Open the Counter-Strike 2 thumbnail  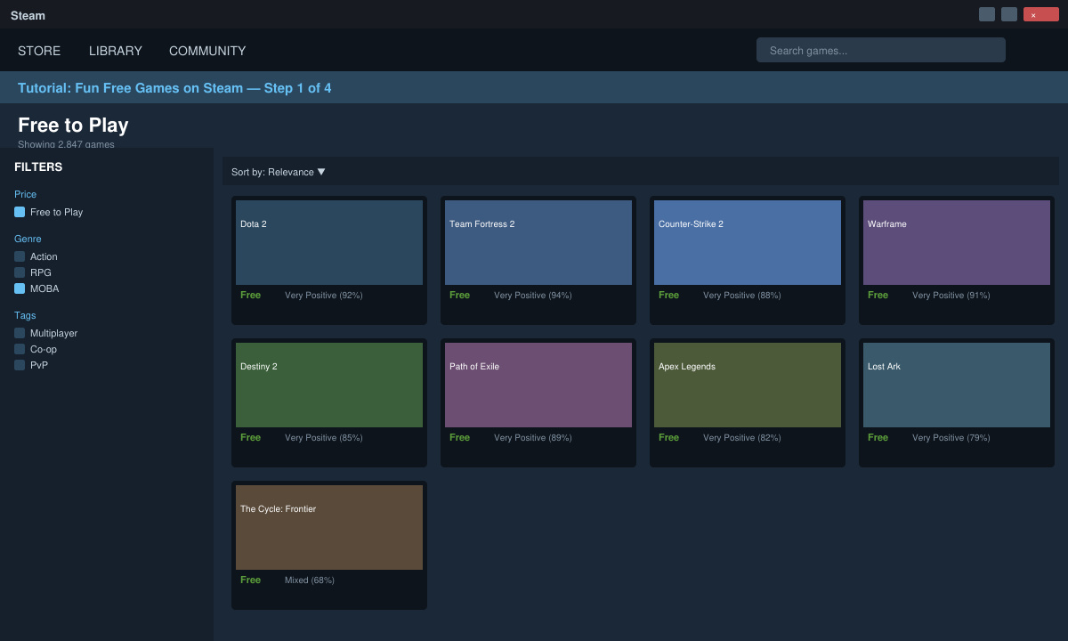pyautogui.click(x=748, y=242)
